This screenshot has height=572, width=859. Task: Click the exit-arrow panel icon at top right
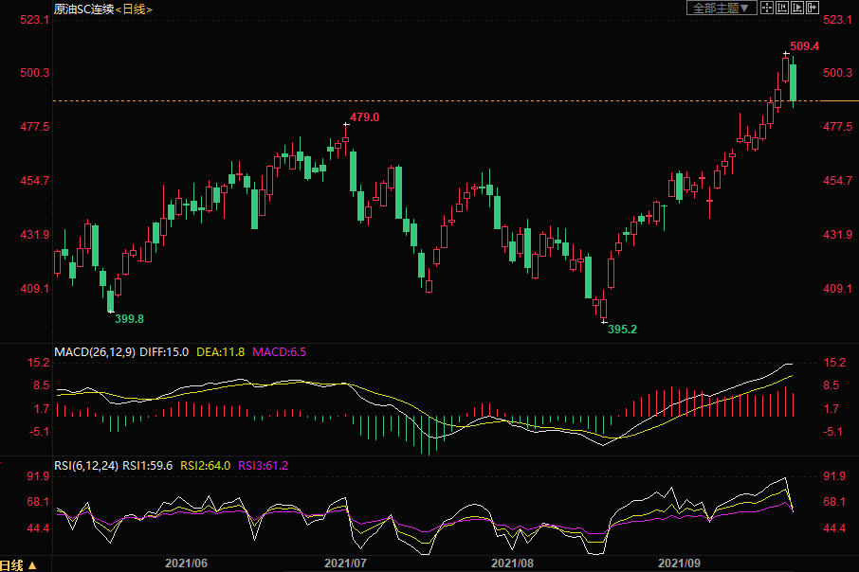(812, 8)
